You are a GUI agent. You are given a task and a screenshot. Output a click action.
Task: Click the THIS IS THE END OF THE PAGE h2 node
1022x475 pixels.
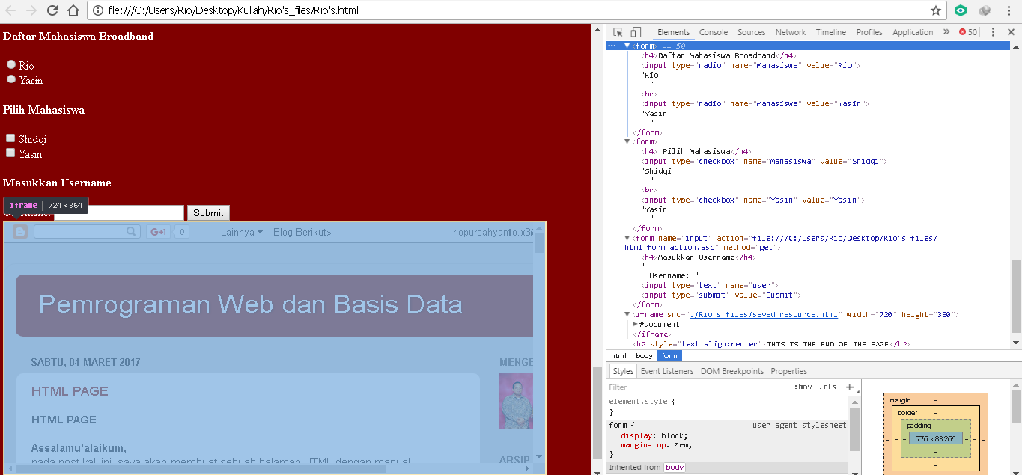[770, 344]
